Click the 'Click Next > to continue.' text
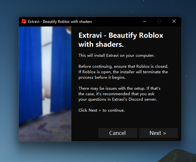Image resolution: width=196 pixels, height=162 pixels. [x=101, y=110]
